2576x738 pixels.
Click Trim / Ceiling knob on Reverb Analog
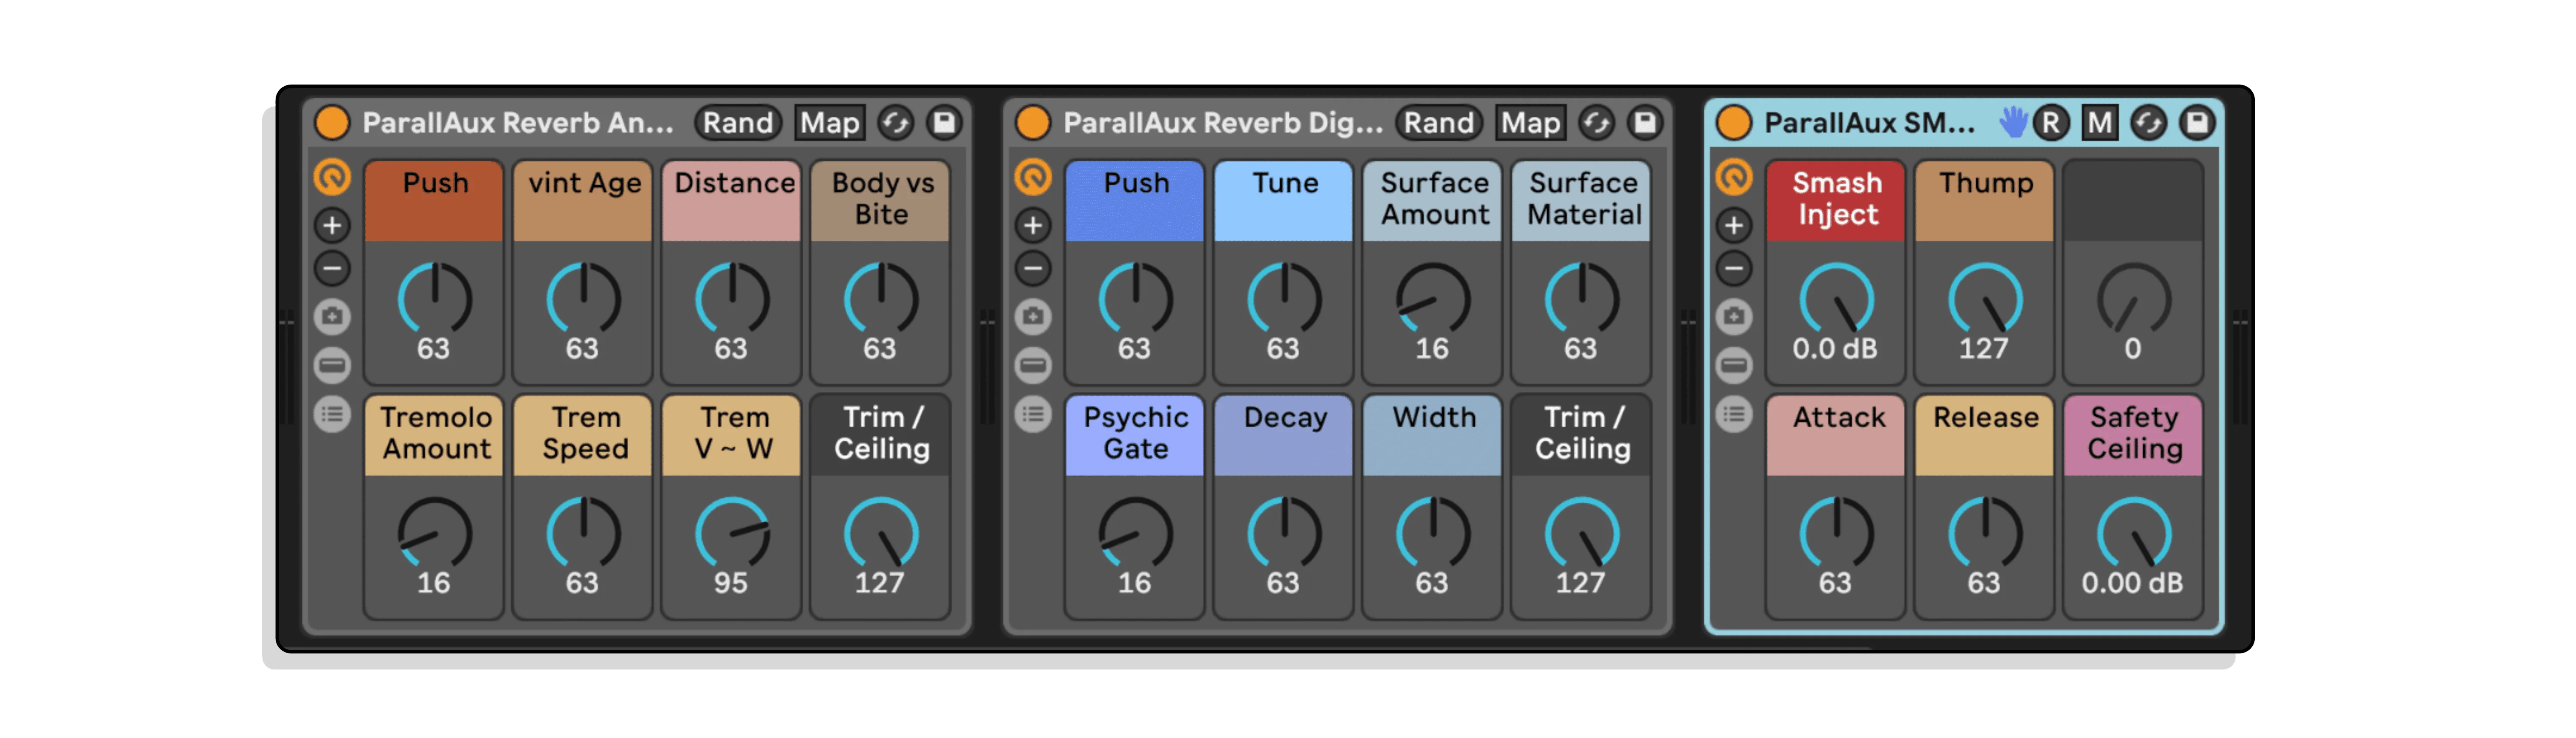pos(880,533)
